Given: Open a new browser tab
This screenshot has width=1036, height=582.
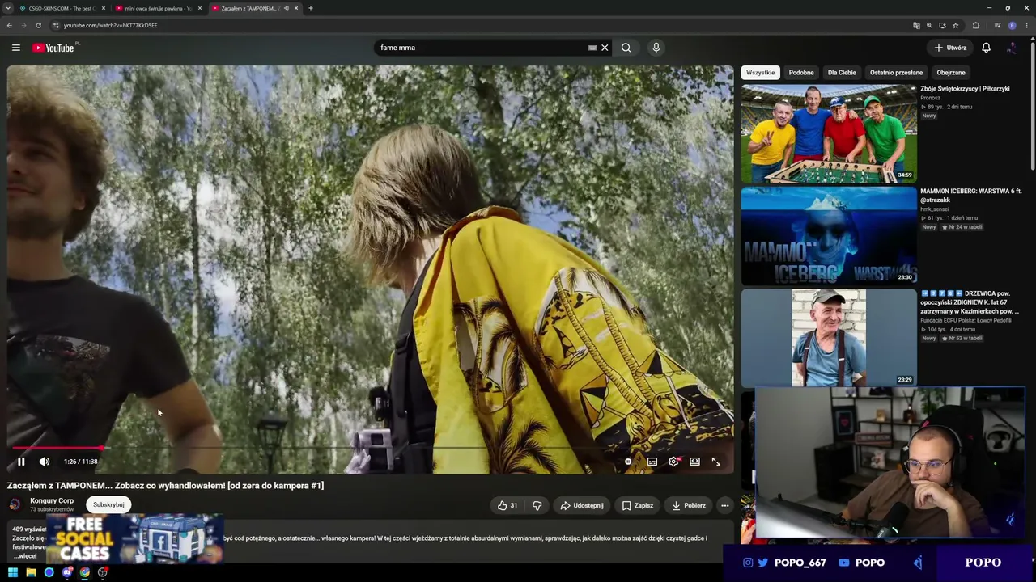Looking at the screenshot, I should 311,8.
